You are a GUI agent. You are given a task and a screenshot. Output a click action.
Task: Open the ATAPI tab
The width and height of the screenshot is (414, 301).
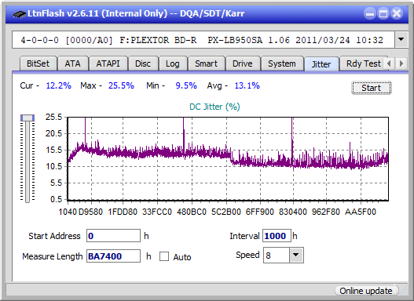click(x=108, y=63)
